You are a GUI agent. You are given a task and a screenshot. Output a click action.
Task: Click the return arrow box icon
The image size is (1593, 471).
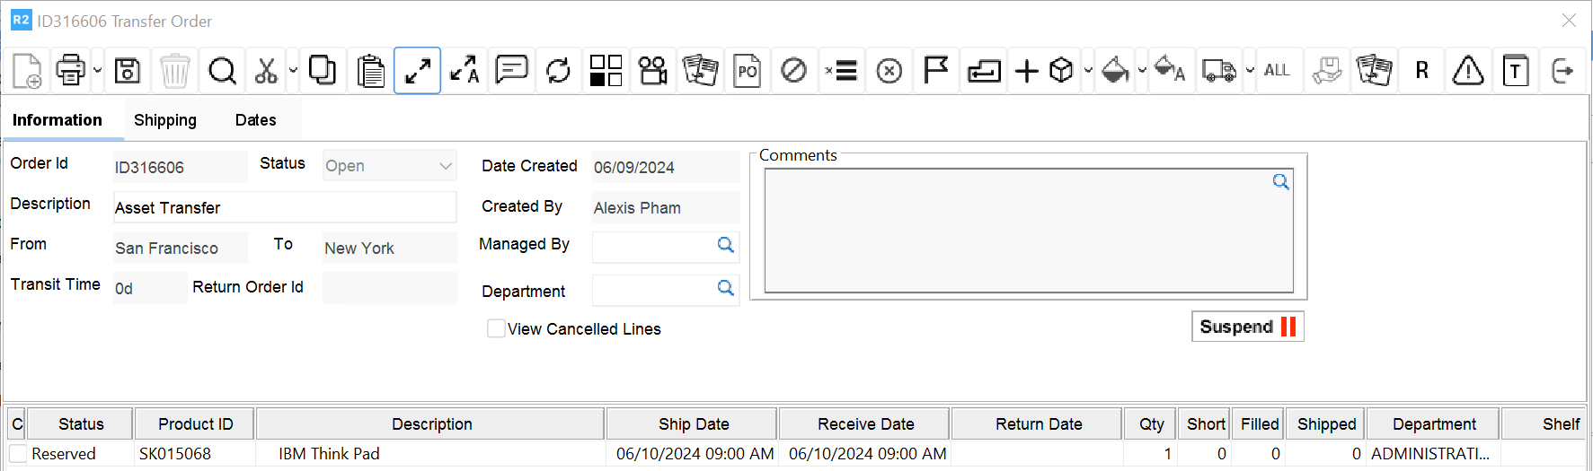[984, 70]
